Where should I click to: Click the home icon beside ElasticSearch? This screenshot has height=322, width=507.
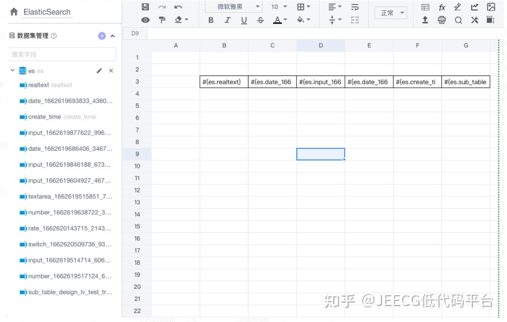pyautogui.click(x=14, y=12)
